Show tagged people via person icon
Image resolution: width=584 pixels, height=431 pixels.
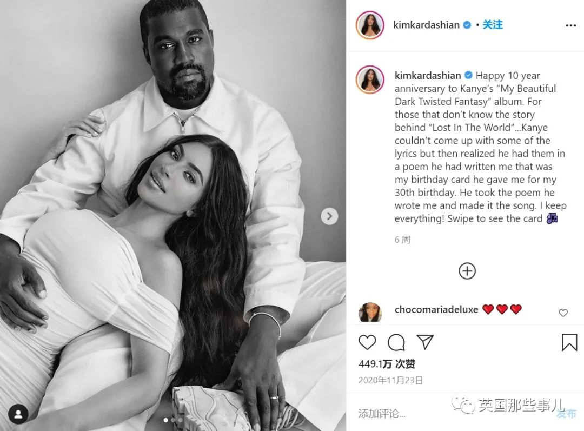pos(18,414)
